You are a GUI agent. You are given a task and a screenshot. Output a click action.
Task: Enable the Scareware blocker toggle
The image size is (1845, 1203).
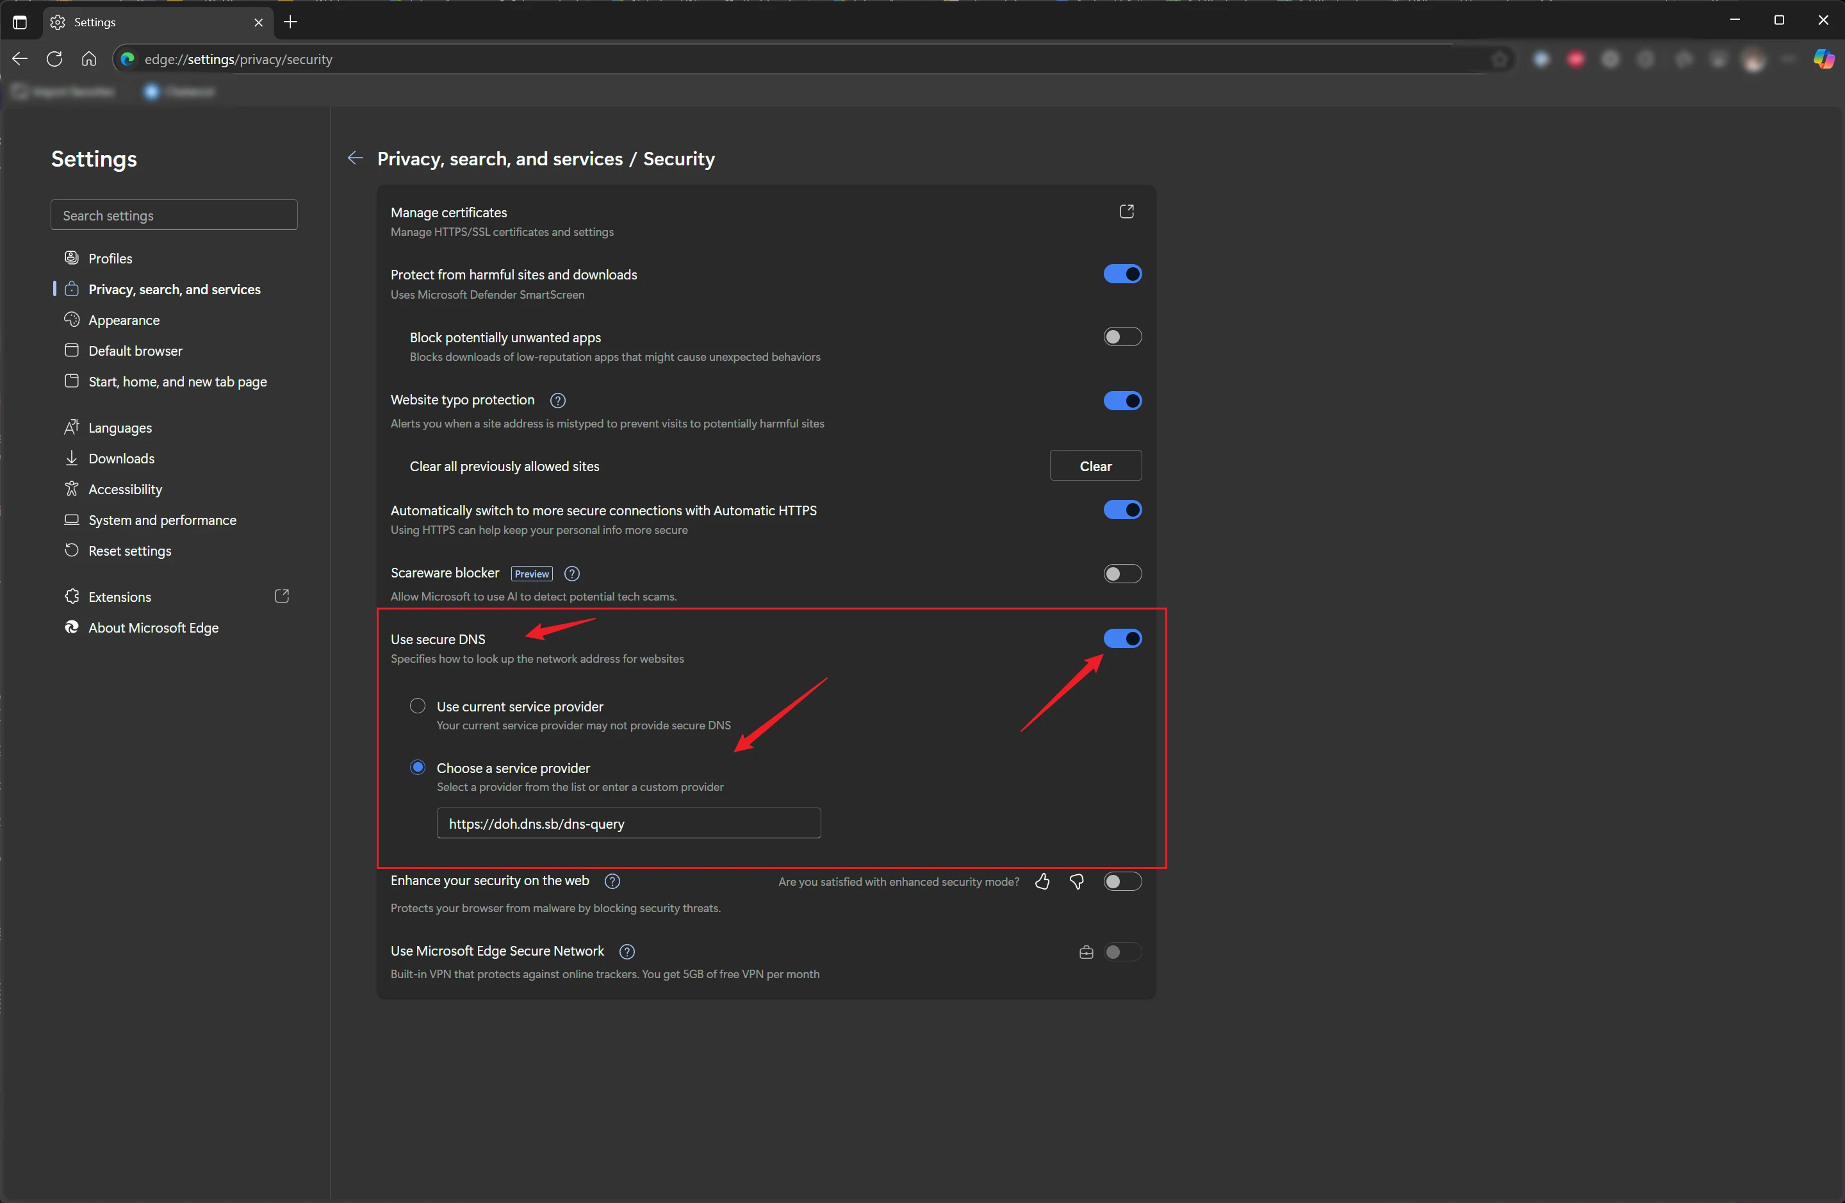point(1122,573)
